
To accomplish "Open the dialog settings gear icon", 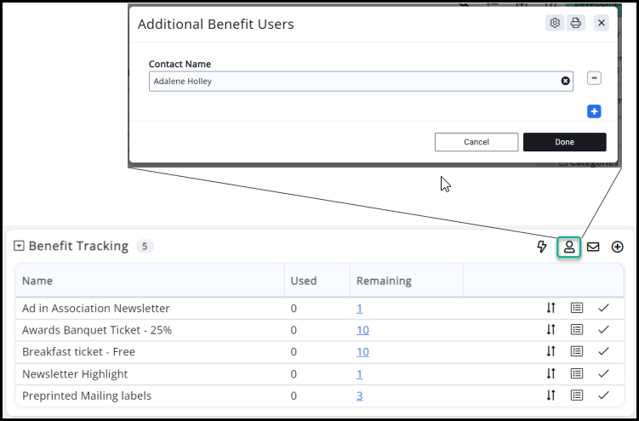I will (x=555, y=23).
